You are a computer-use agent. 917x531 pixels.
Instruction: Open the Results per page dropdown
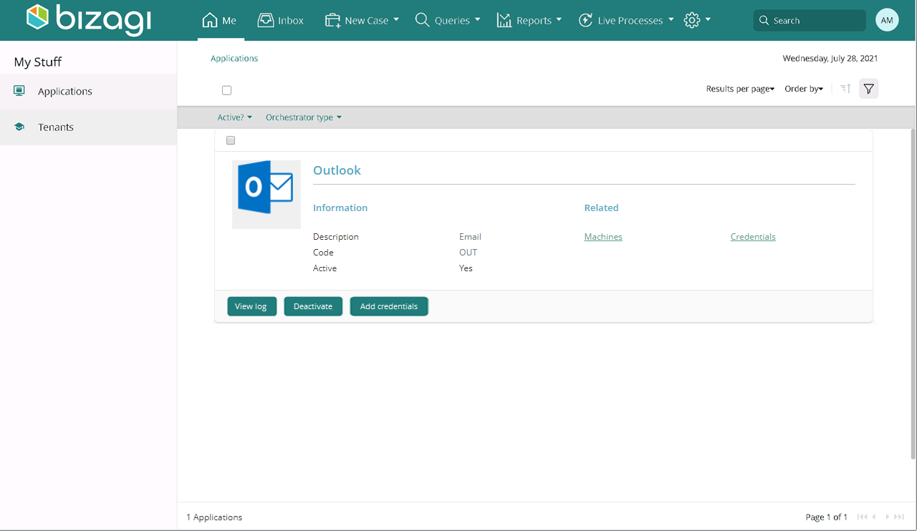point(740,89)
